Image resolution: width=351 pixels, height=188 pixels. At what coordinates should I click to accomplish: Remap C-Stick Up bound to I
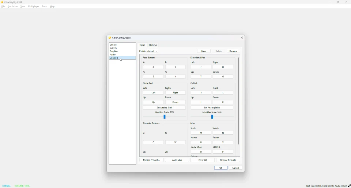tap(201, 102)
